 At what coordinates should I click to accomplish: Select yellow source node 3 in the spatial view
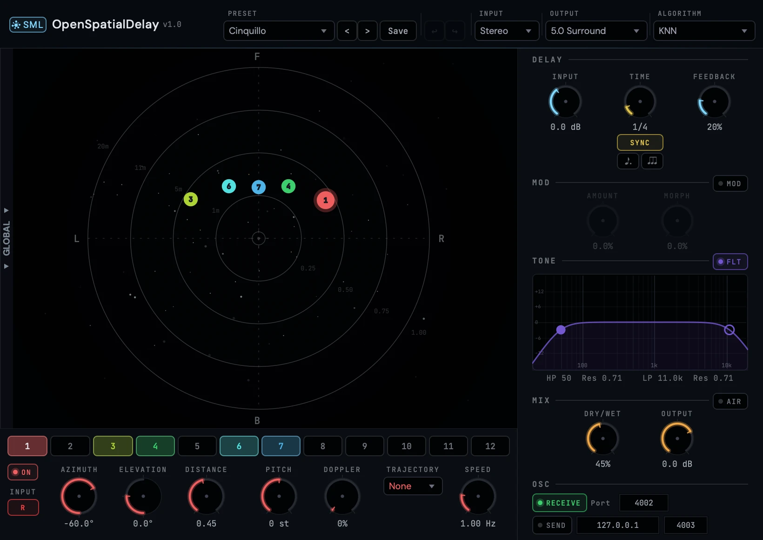point(191,199)
